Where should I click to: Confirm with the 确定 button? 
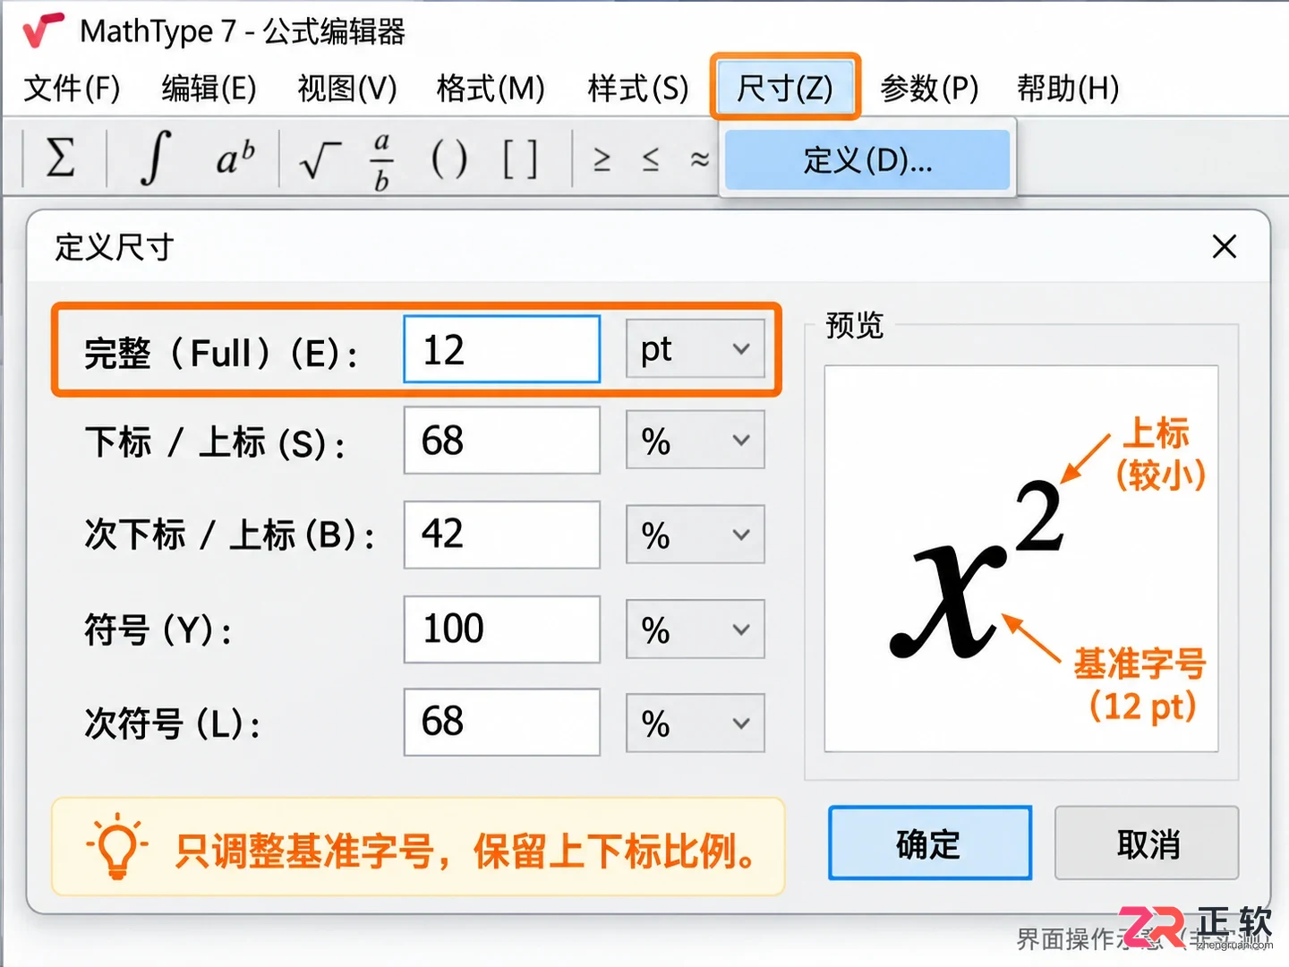pos(930,843)
